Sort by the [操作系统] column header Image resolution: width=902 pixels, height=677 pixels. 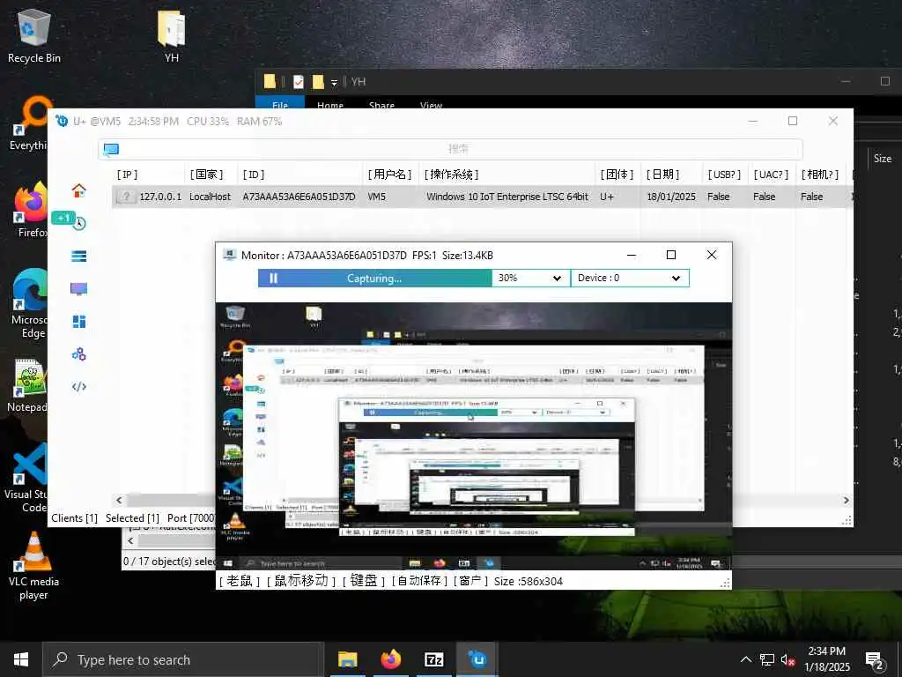452,175
